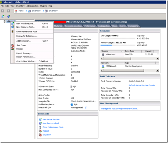Click the New Resource Pool icon in context menu

13,27
